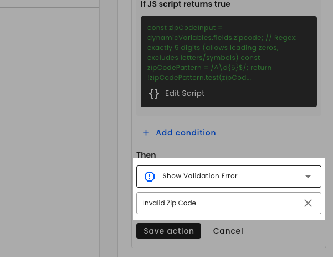The height and width of the screenshot is (257, 333).
Task: Click the dynamicVariables.fields.zipcode code line
Action: pos(205,38)
